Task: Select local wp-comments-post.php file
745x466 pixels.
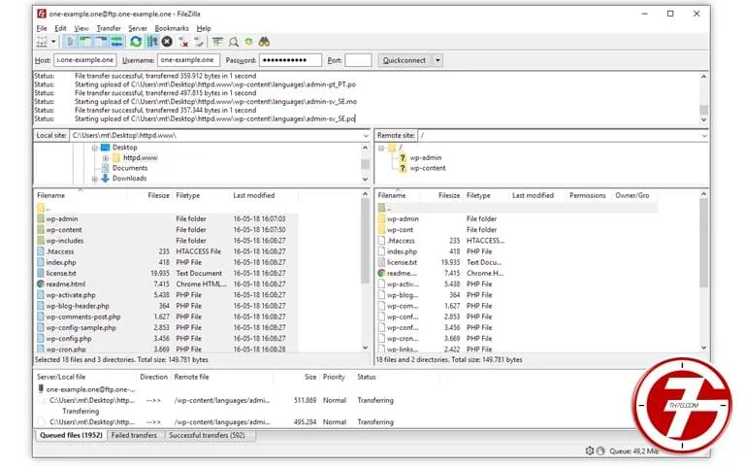Action: (x=83, y=316)
